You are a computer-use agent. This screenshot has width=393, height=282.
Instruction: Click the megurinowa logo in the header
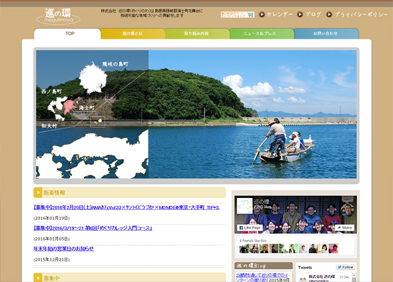(59, 16)
